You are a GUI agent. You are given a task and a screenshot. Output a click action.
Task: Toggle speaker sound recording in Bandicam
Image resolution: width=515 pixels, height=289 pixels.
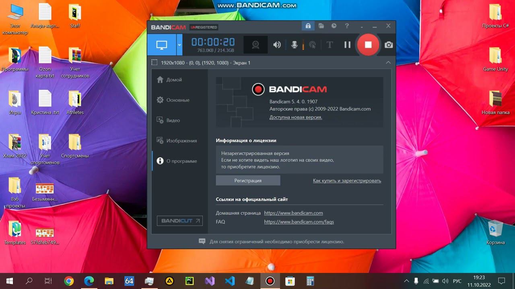point(277,45)
